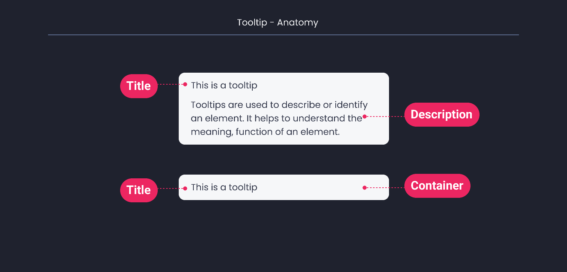The height and width of the screenshot is (272, 567).
Task: Click the pink dot before the single-line tooltip's title
Action: (185, 188)
